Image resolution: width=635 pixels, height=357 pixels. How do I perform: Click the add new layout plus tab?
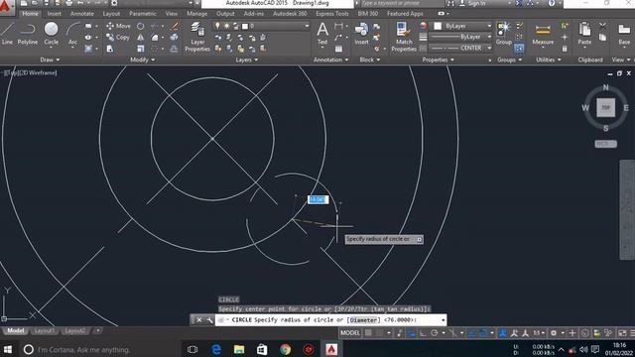[x=97, y=331]
